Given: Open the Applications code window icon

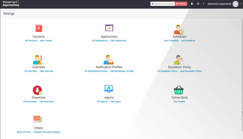Looking at the screenshot, I should [109, 28].
